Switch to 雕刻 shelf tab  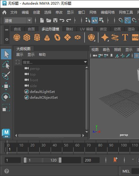69,29
